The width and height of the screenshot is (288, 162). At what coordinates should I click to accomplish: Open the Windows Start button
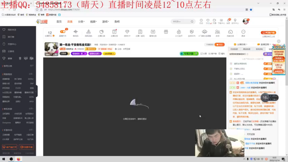click(4, 159)
